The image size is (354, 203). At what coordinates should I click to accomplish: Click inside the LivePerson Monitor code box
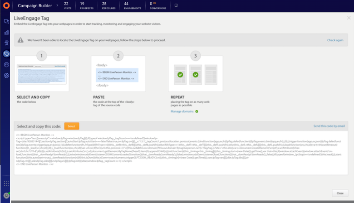click(181, 153)
